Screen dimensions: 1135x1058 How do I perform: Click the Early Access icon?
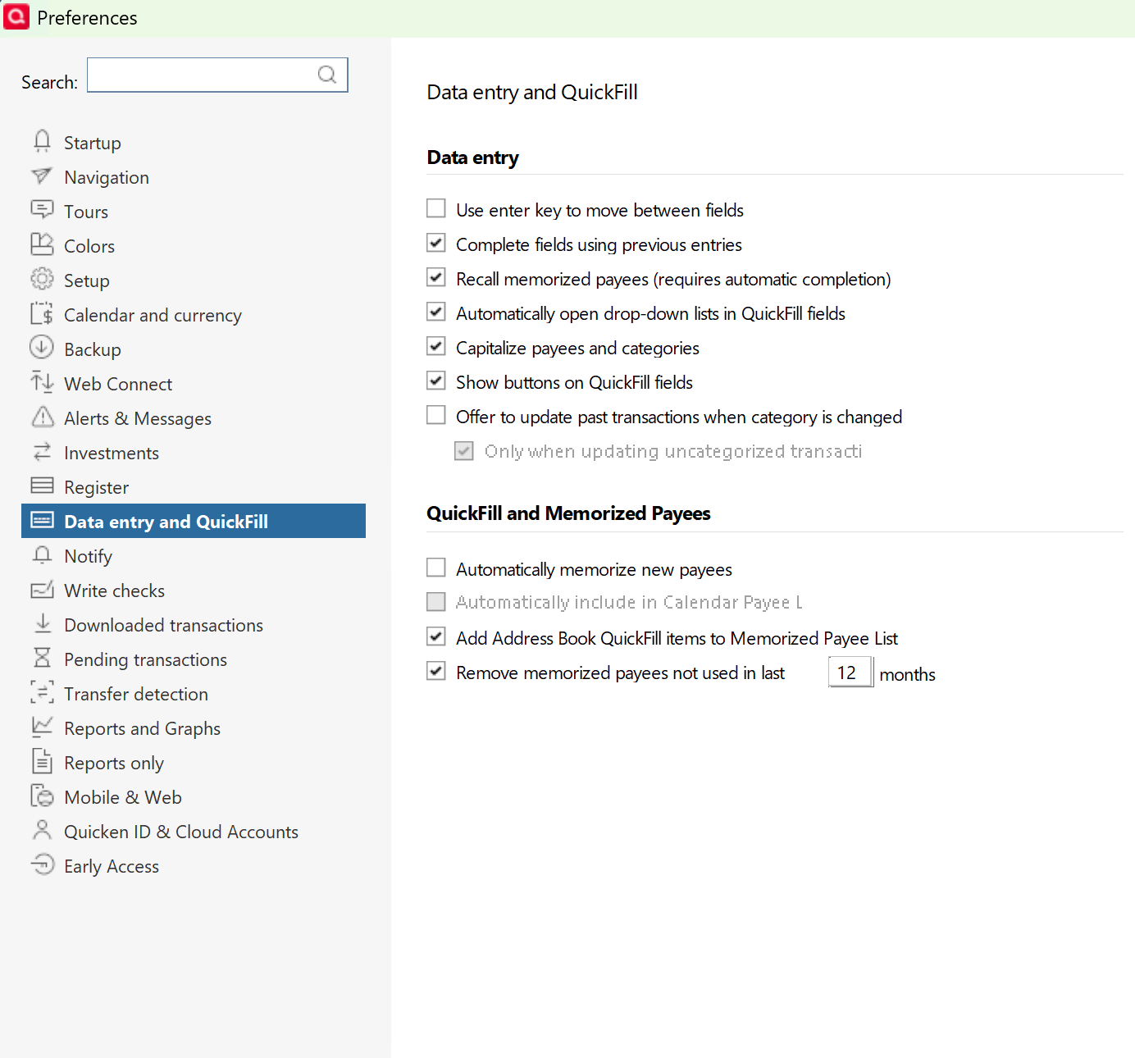[42, 865]
